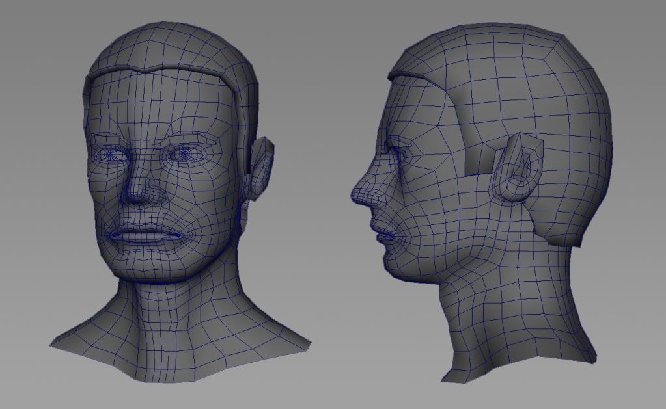This screenshot has width=666, height=409.
Task: Click the lips of the front-view head
Action: coord(143,234)
